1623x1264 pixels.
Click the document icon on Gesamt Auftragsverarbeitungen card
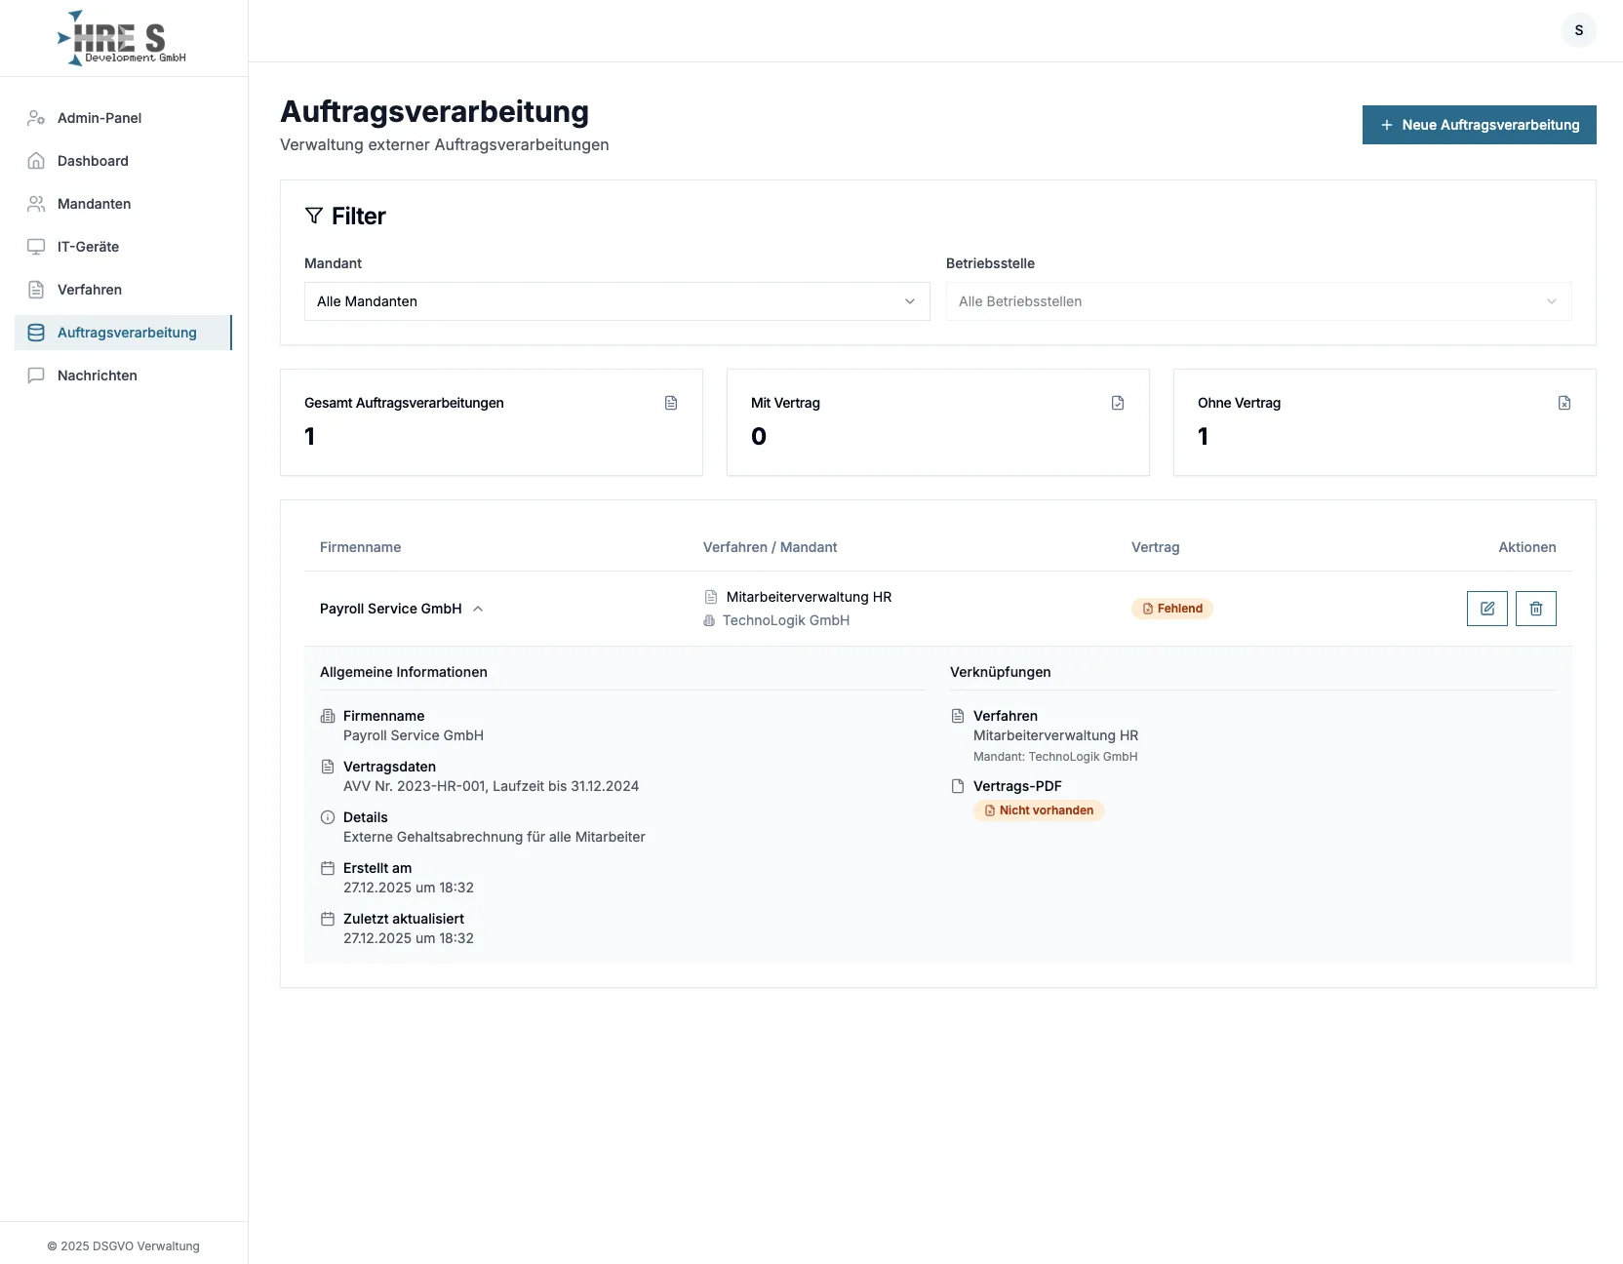671,403
